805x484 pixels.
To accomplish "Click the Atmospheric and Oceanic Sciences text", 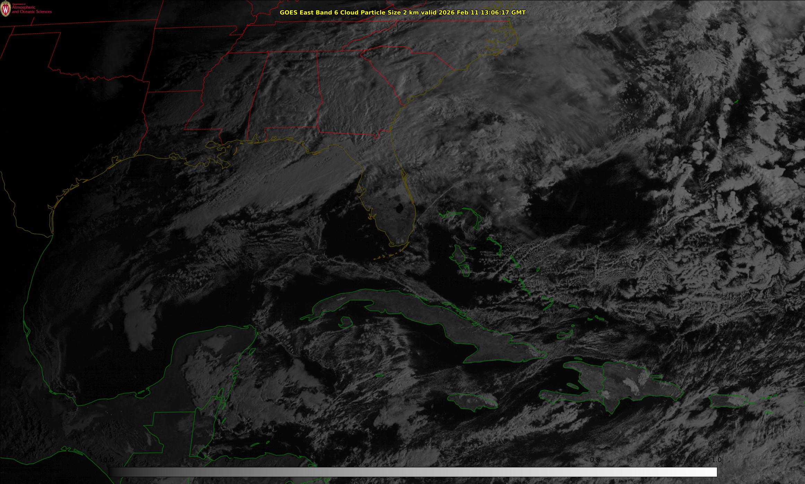I will coord(32,10).
